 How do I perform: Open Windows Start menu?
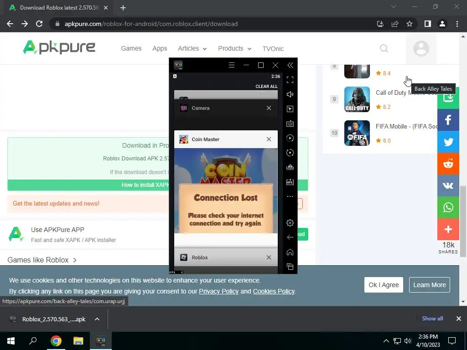11,341
